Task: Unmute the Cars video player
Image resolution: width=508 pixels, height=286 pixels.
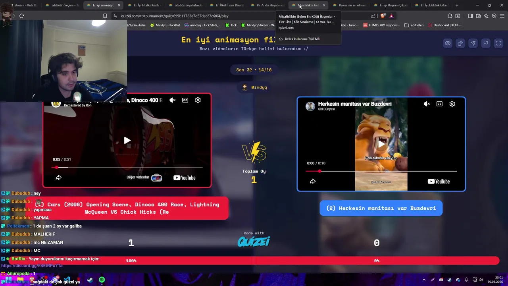Action: pos(173,100)
